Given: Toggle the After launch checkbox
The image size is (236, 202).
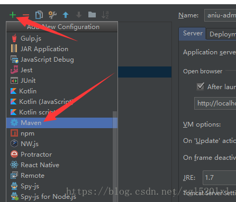Looking at the screenshot, I should (201, 86).
